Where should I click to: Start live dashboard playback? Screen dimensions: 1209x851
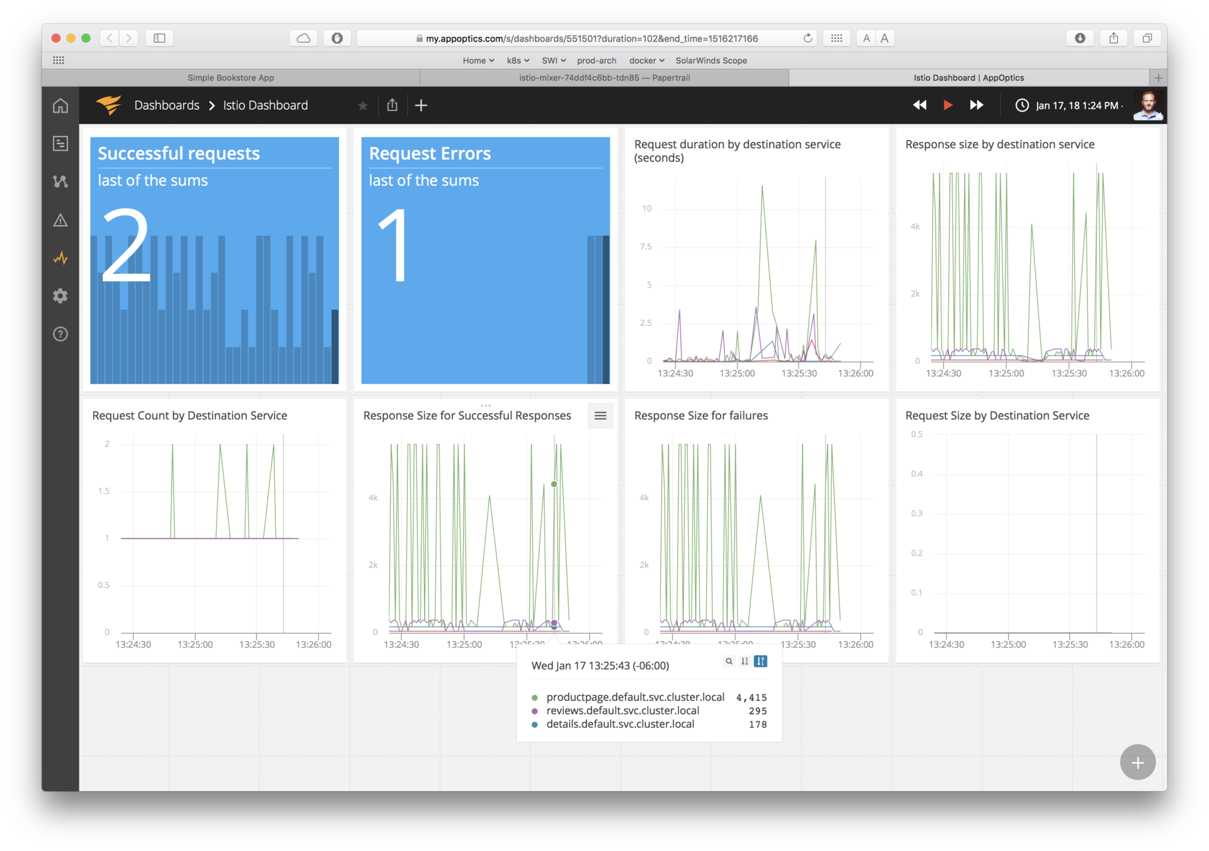(948, 105)
